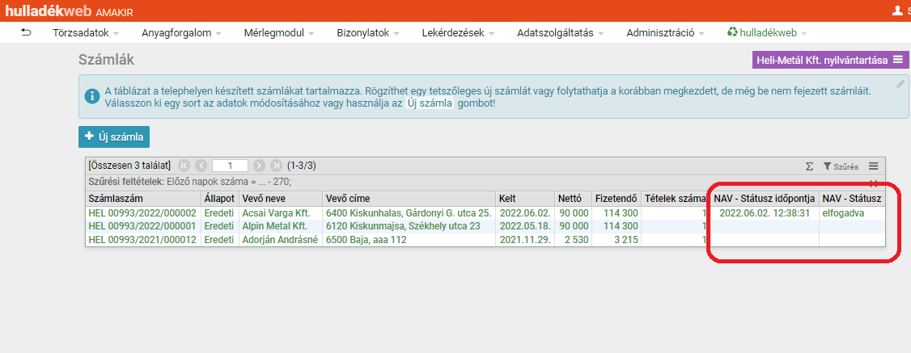Screen dimensions: 911x353
Task: Select invoice HEL 00993/2022/000001
Action: pos(142,225)
